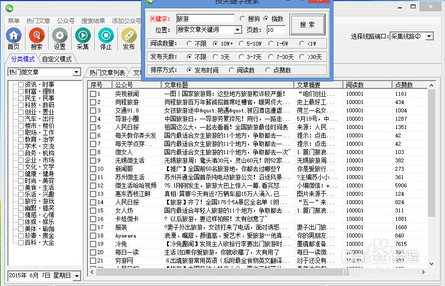Open the 热门文章 menu

pyautogui.click(x=38, y=21)
